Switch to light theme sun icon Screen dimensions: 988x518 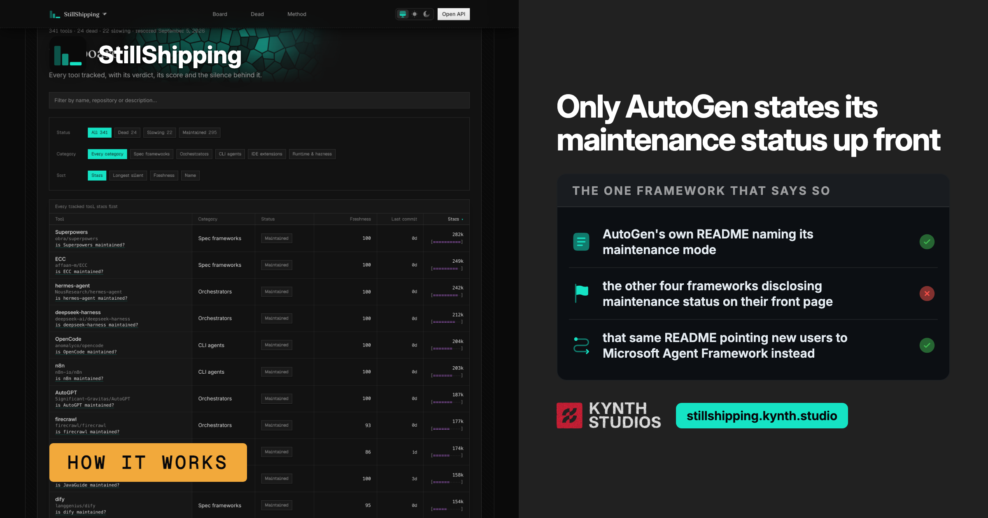pyautogui.click(x=415, y=14)
